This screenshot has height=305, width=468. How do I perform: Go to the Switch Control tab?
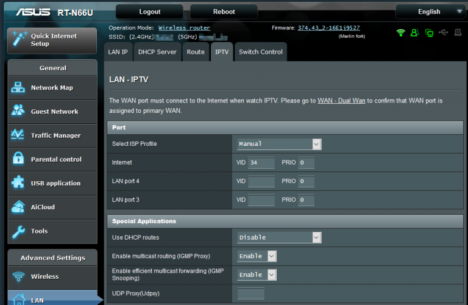pos(260,52)
